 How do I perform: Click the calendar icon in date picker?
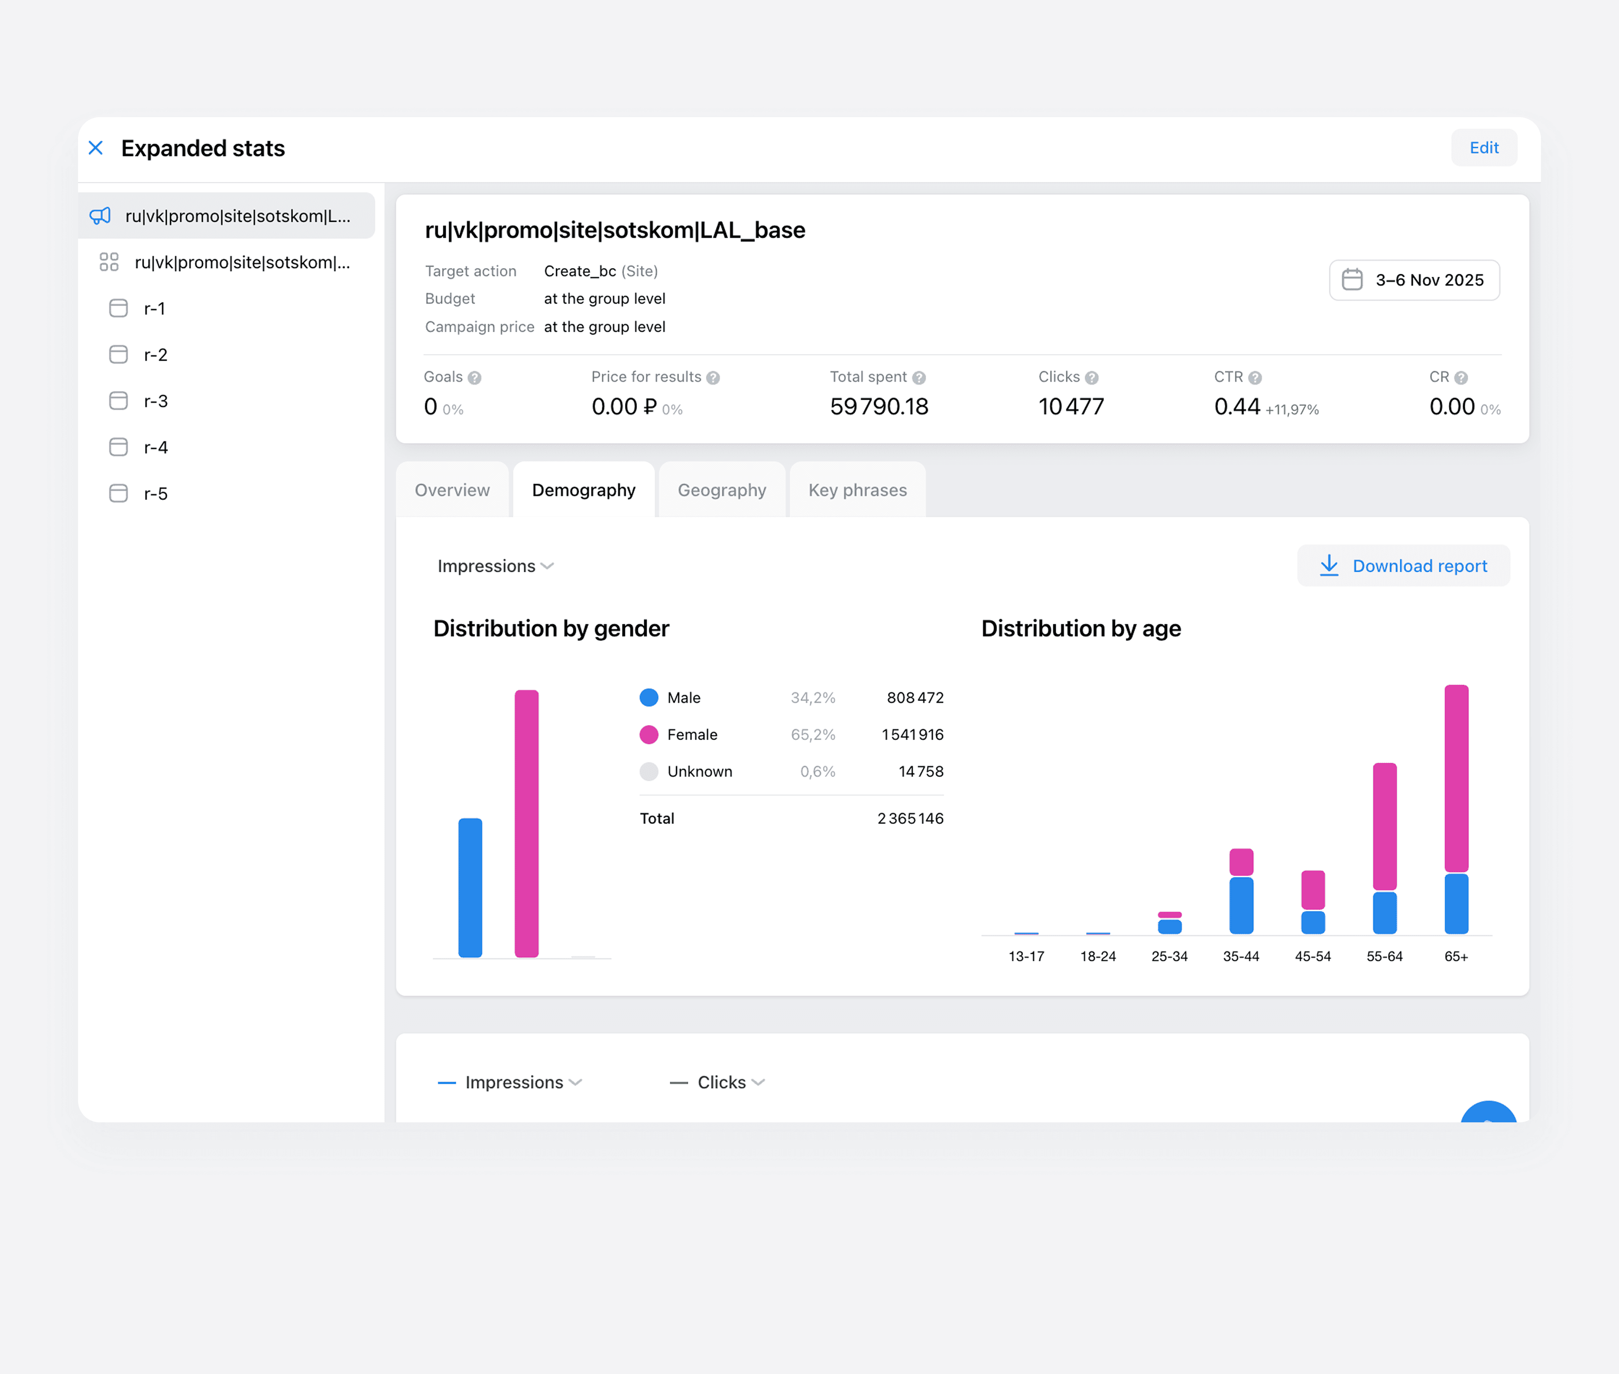coord(1352,280)
